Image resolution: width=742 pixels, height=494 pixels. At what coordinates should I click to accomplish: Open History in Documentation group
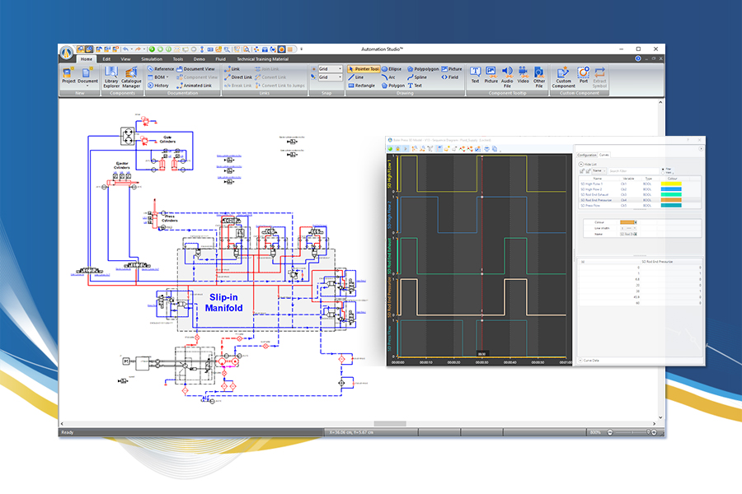(x=158, y=86)
